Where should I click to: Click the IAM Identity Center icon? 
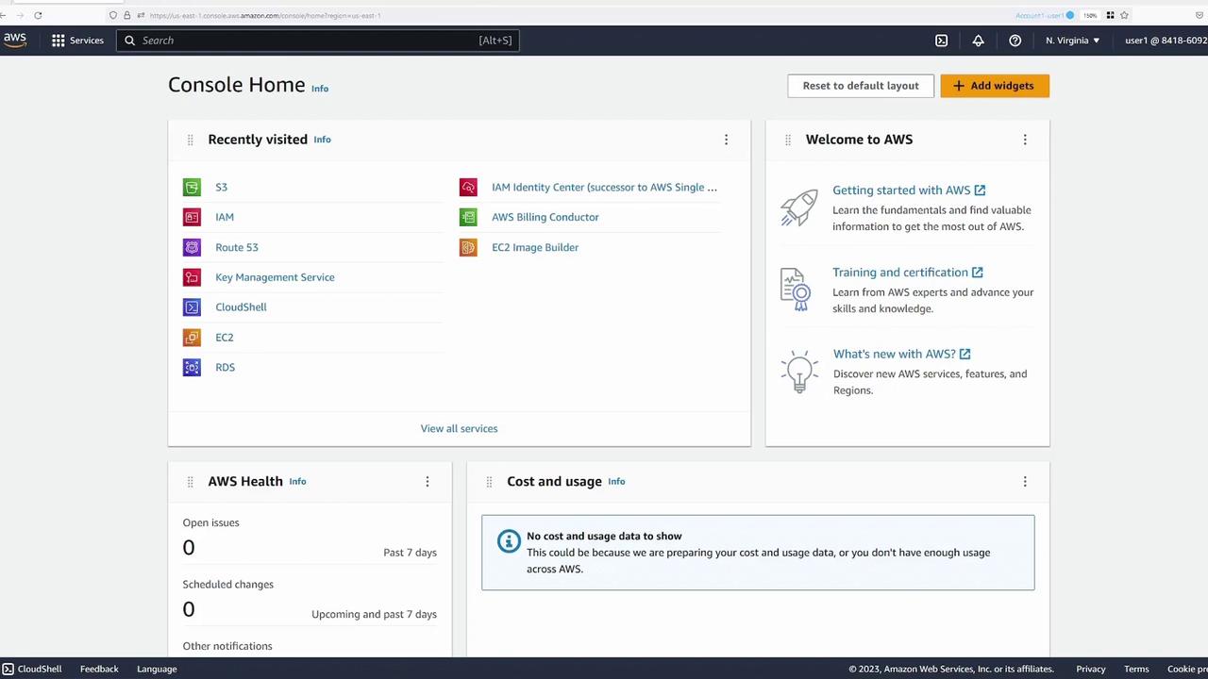(468, 187)
